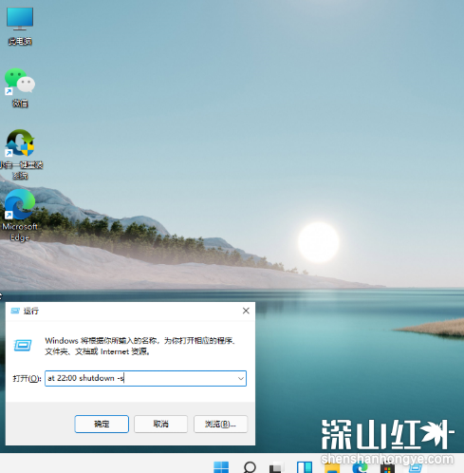Expand the Open command history dropdown
Image resolution: width=464 pixels, height=473 pixels.
click(241, 378)
